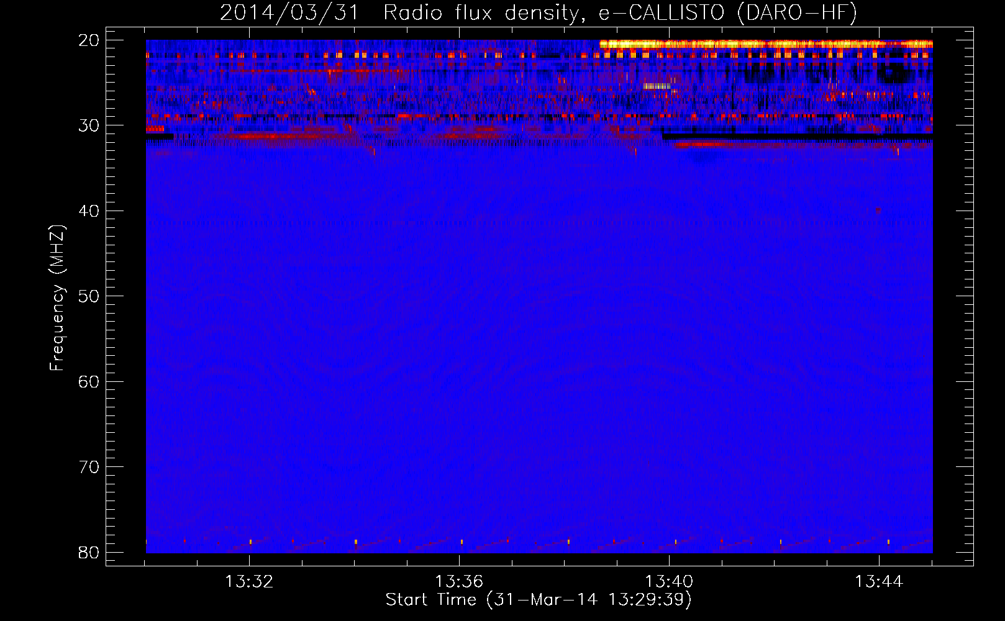The width and height of the screenshot is (1005, 621).
Task: Click the '13:32' time tick label
Action: tap(249, 582)
